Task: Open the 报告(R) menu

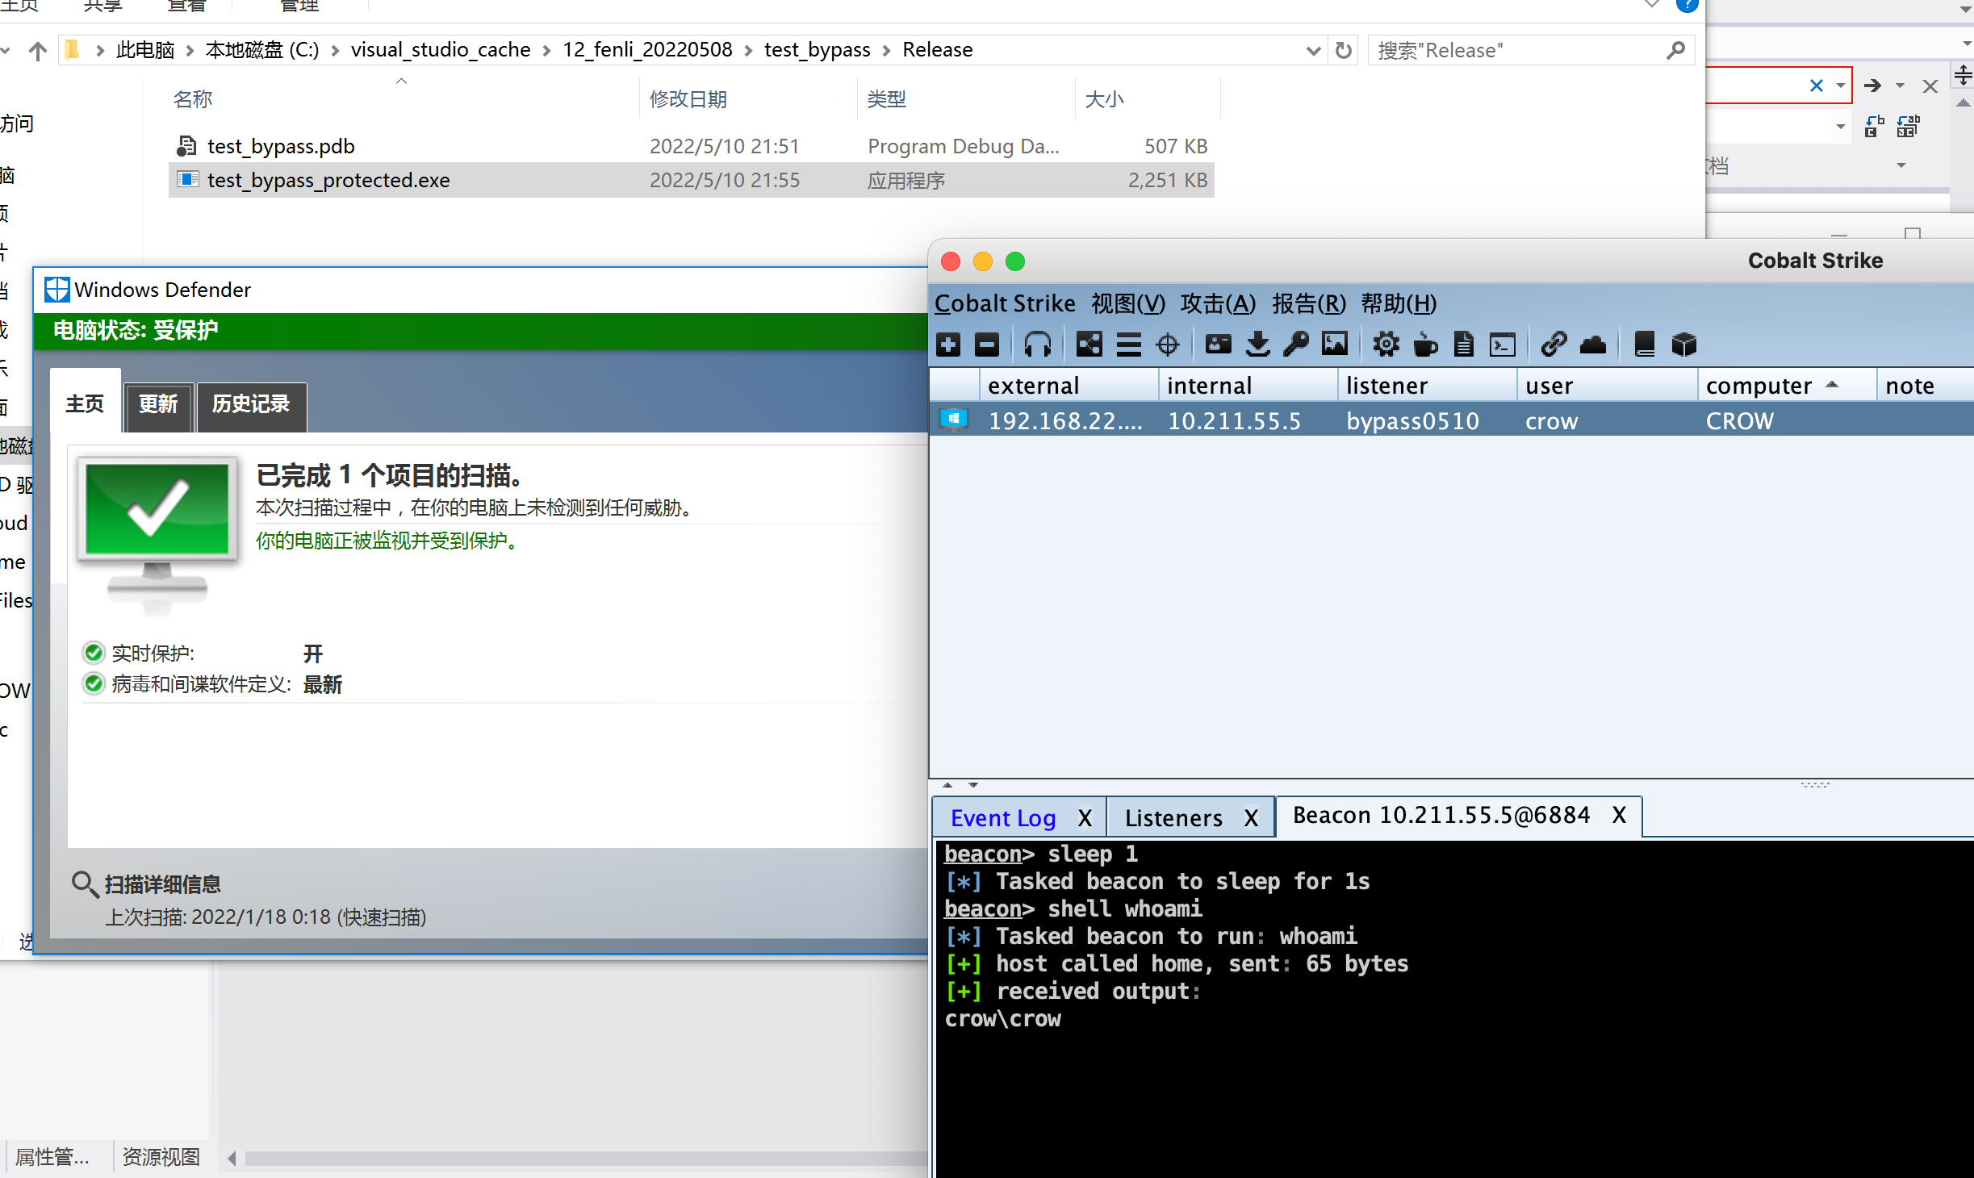Action: 1309,304
